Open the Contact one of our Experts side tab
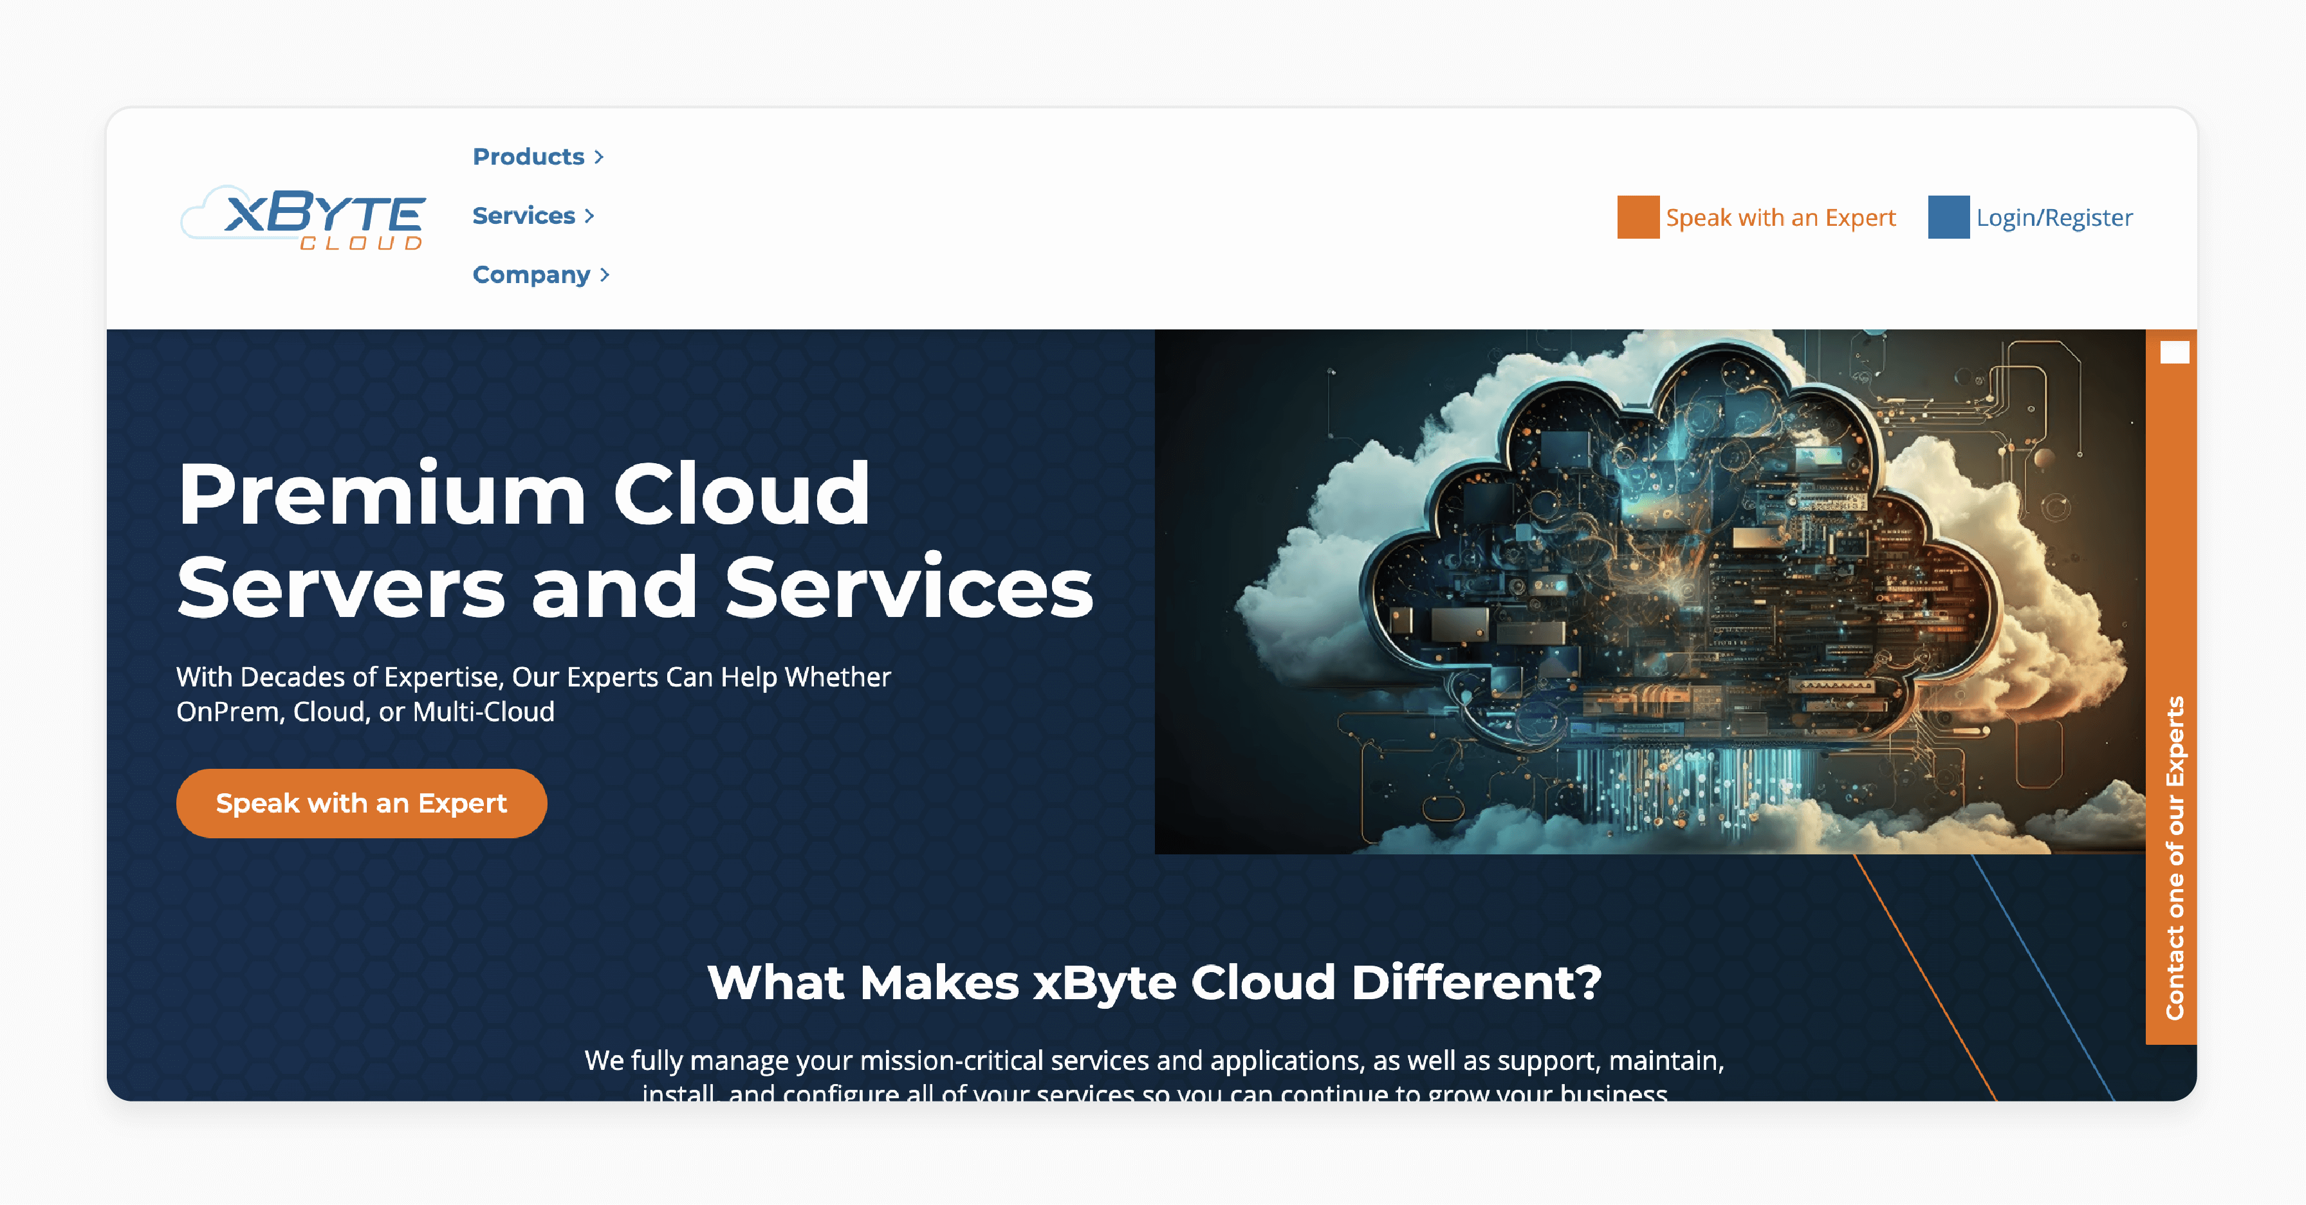This screenshot has height=1205, width=2306. [x=2172, y=686]
